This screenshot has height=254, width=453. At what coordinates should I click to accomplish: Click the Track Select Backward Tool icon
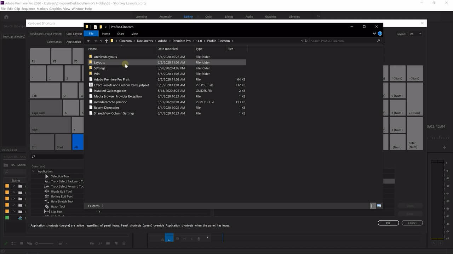[x=47, y=181]
